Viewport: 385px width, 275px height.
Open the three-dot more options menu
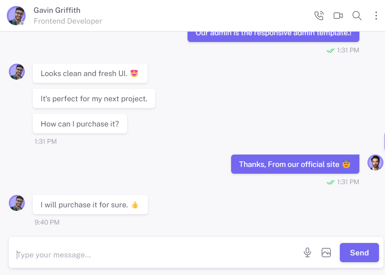tap(376, 16)
